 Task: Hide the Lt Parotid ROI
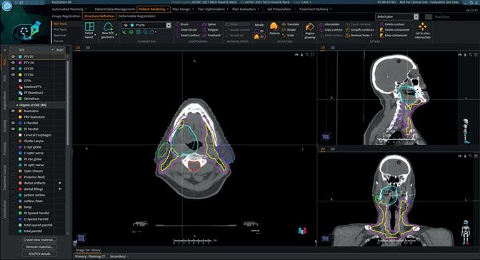pyautogui.click(x=13, y=123)
